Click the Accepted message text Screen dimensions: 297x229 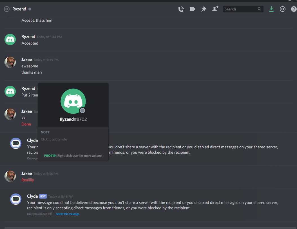click(x=30, y=43)
